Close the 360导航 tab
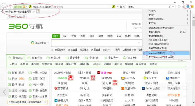 click(x=34, y=12)
